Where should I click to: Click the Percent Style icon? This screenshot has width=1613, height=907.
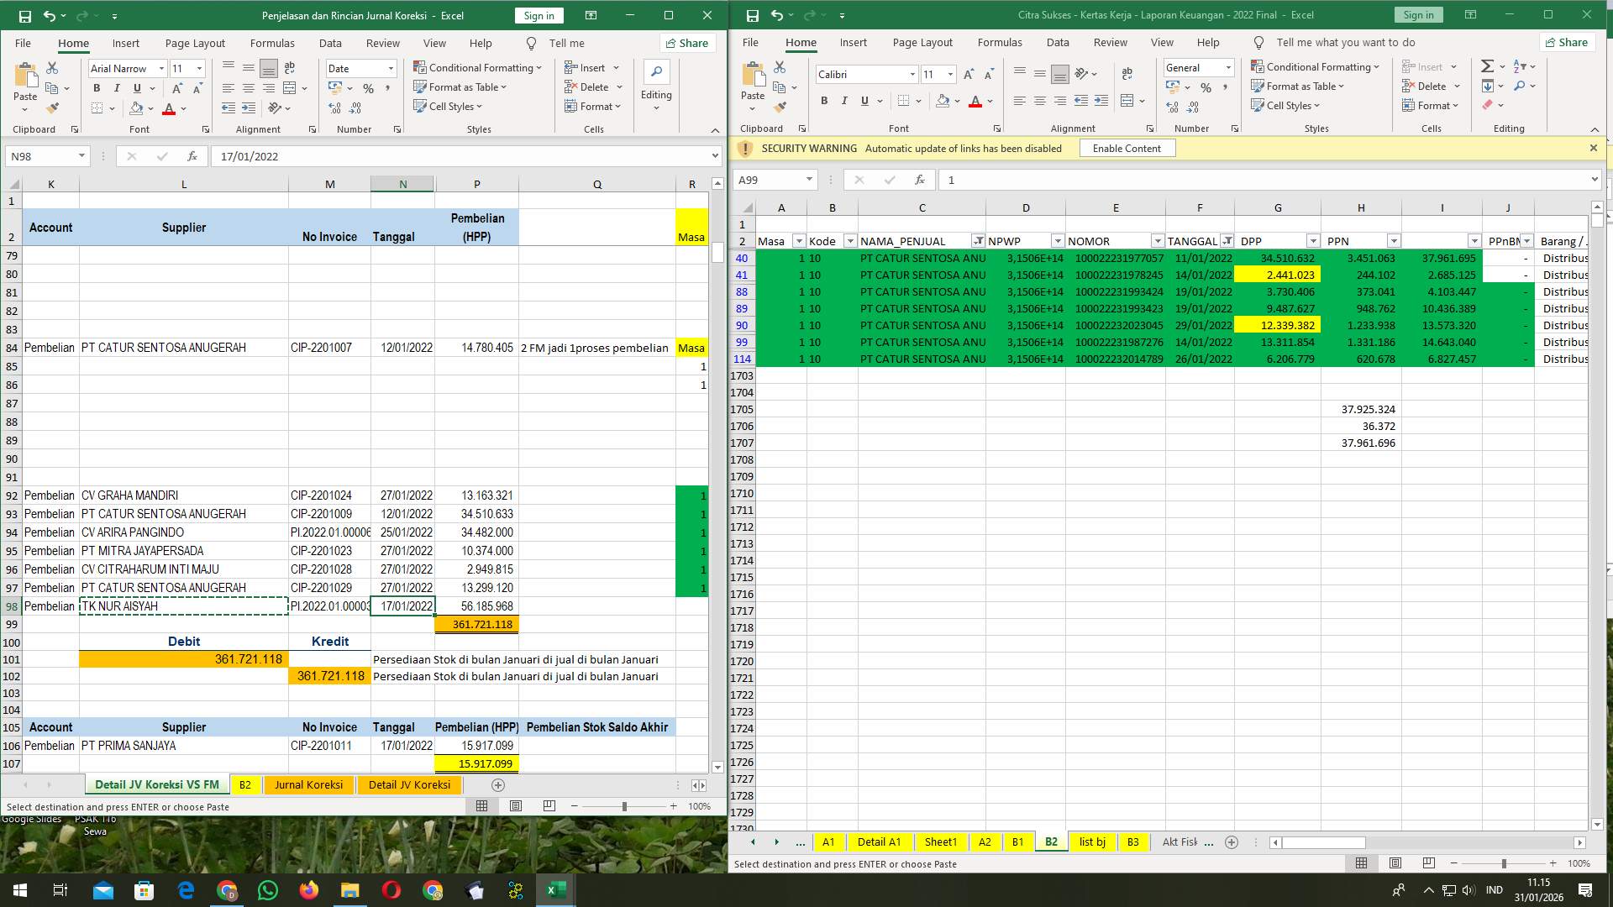point(368,87)
